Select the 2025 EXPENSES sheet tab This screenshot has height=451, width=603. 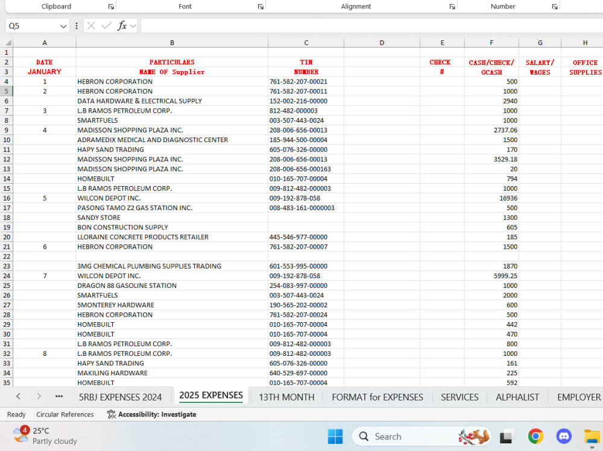210,395
